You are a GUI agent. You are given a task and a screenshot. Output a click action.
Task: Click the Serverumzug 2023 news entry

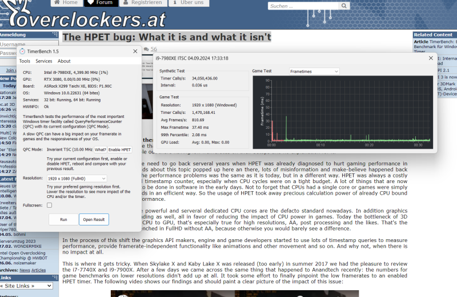21,244
